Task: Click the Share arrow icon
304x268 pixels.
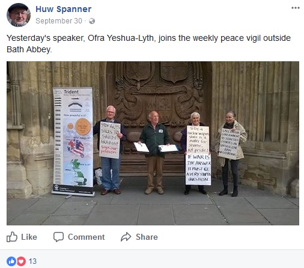Action: coord(126,237)
